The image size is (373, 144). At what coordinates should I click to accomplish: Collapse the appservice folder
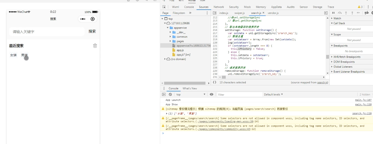(168, 28)
